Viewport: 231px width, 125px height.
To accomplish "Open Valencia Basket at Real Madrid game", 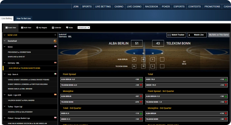I will point(21,100).
